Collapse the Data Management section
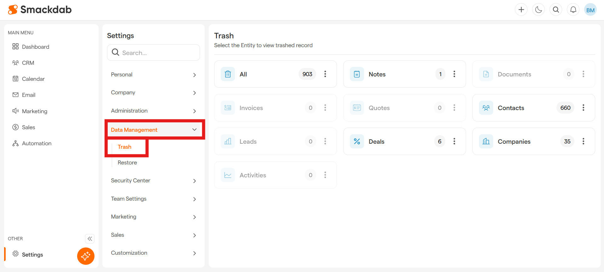This screenshot has width=604, height=272. point(194,130)
